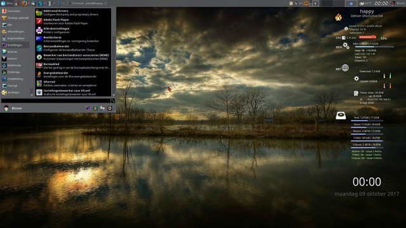
Task: Click the Bloom user avatar
Action: click(6, 108)
